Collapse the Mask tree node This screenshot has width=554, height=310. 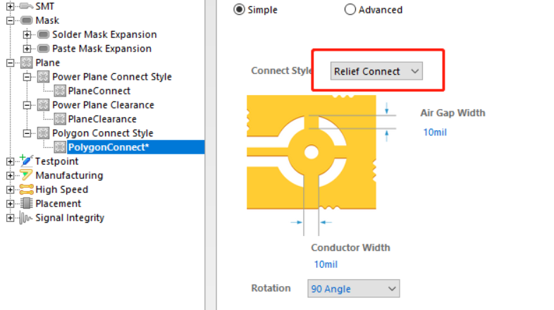click(10, 20)
